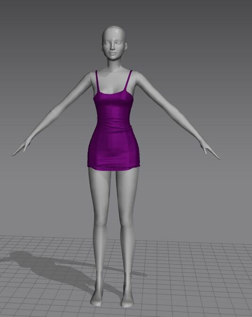Viewport: 252px width, 317px height.
Task: Select the dress strap on the avatar's right shoulder
Action: (x=98, y=81)
